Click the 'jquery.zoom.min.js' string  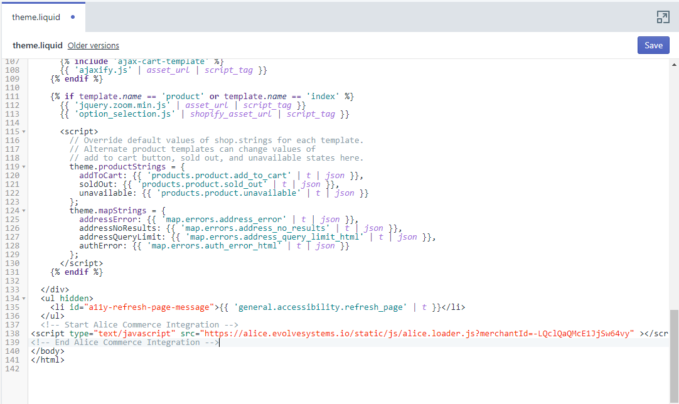tap(122, 105)
